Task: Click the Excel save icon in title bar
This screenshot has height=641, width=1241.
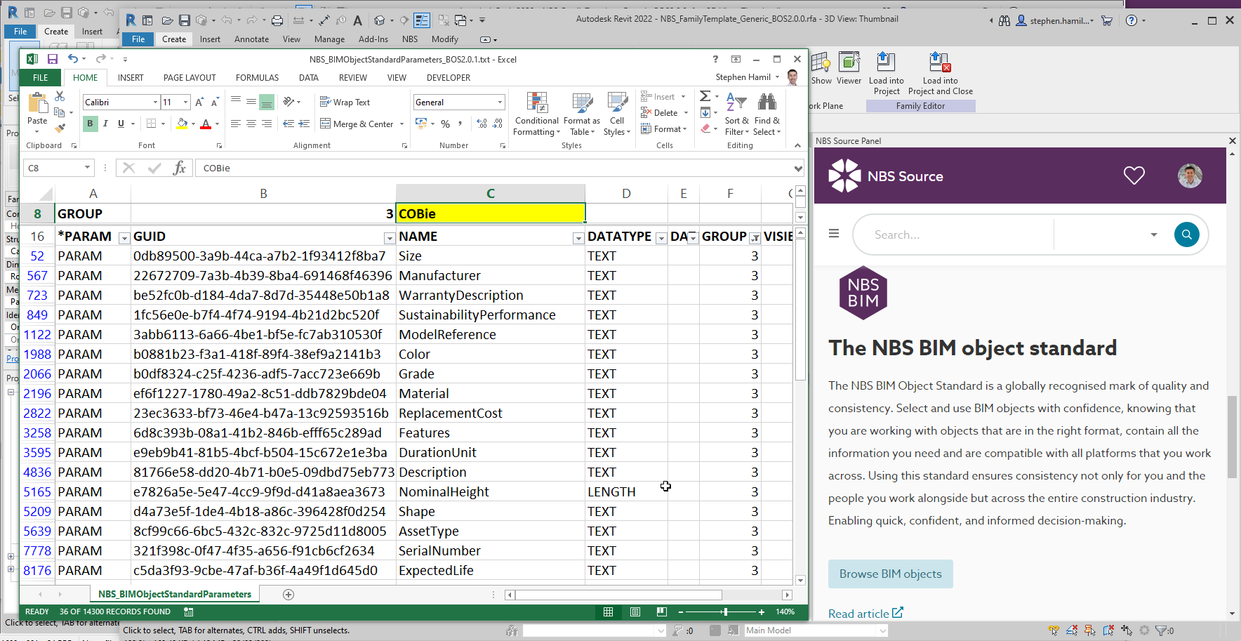Action: click(52, 60)
